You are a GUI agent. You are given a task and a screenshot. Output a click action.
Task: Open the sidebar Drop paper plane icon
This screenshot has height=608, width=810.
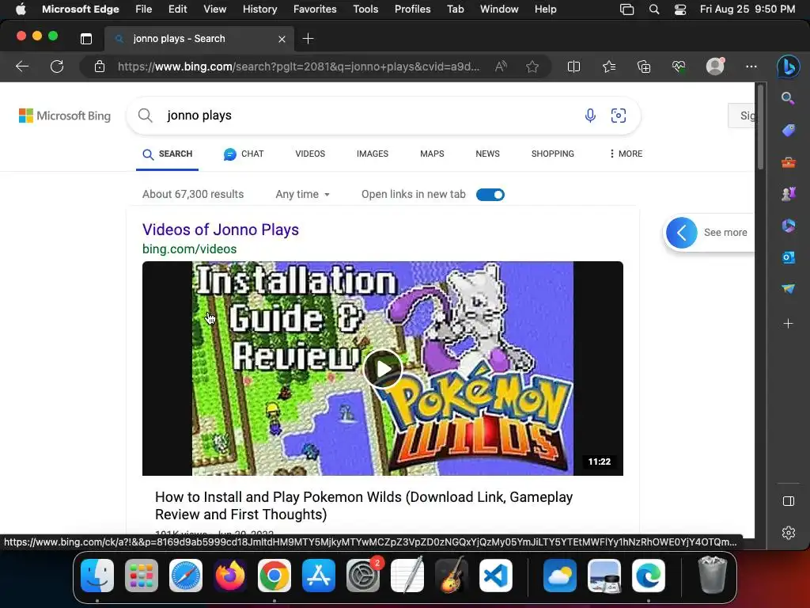point(789,288)
